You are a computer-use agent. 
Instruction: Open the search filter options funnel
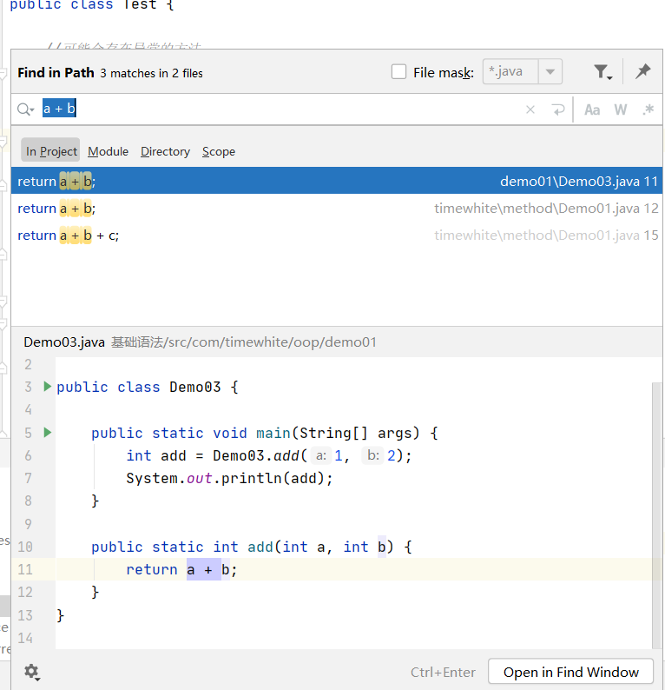[602, 72]
